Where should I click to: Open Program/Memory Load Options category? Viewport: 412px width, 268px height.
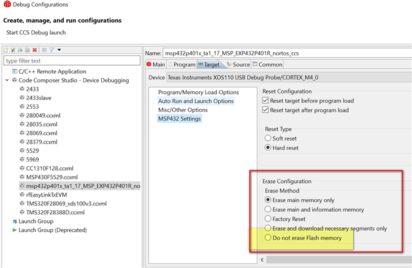point(198,92)
